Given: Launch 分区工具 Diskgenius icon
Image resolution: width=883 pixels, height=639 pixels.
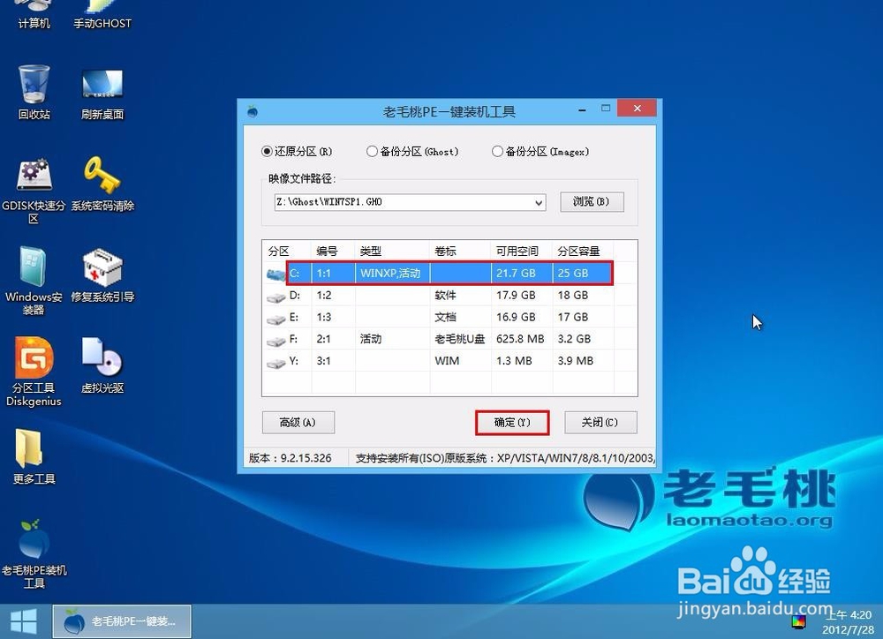Looking at the screenshot, I should [x=34, y=372].
